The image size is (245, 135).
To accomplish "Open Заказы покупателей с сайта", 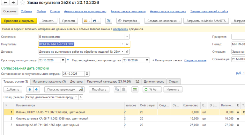I will click(209, 11).
